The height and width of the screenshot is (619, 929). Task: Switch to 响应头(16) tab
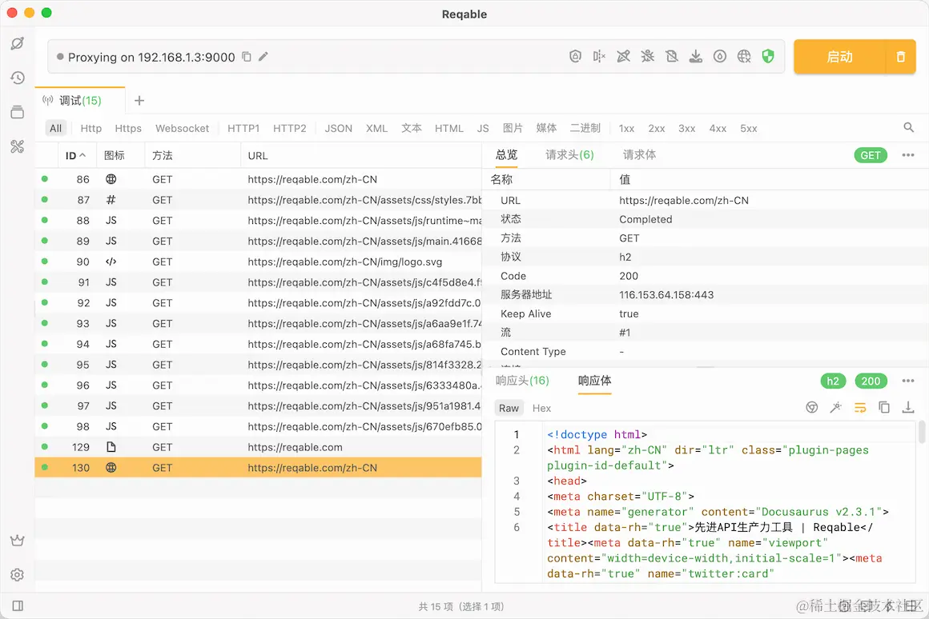coord(522,381)
